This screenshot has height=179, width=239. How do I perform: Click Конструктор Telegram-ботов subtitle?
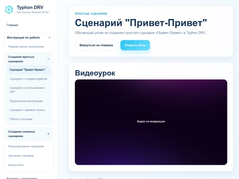(33, 12)
